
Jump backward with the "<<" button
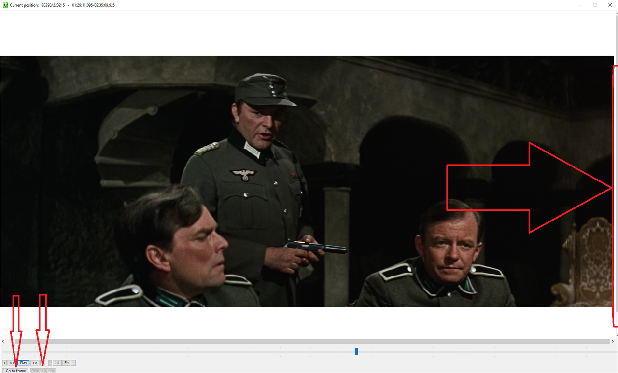[x=12, y=363]
